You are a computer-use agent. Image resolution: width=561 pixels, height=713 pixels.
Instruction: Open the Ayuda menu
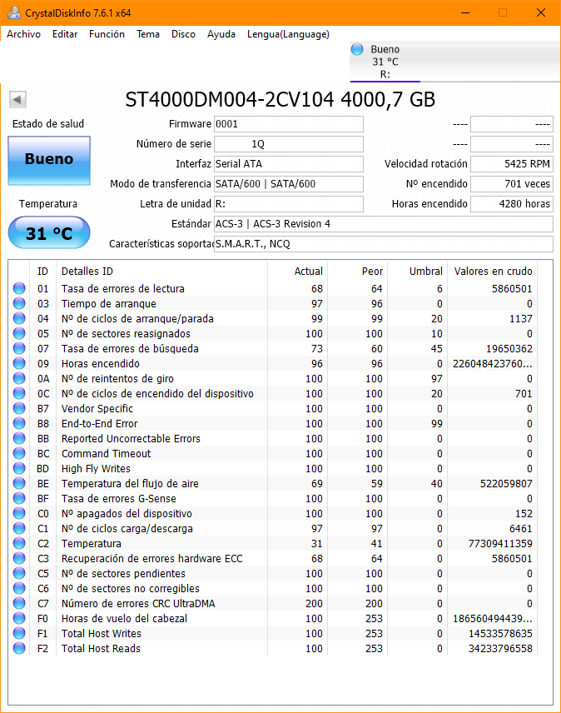click(221, 34)
